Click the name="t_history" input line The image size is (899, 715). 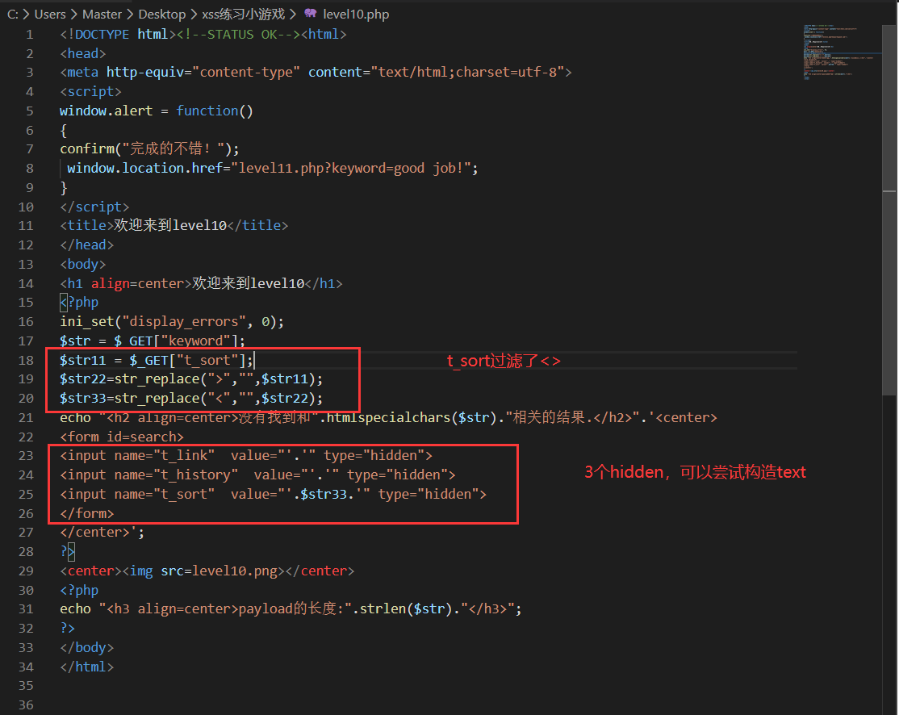click(257, 475)
